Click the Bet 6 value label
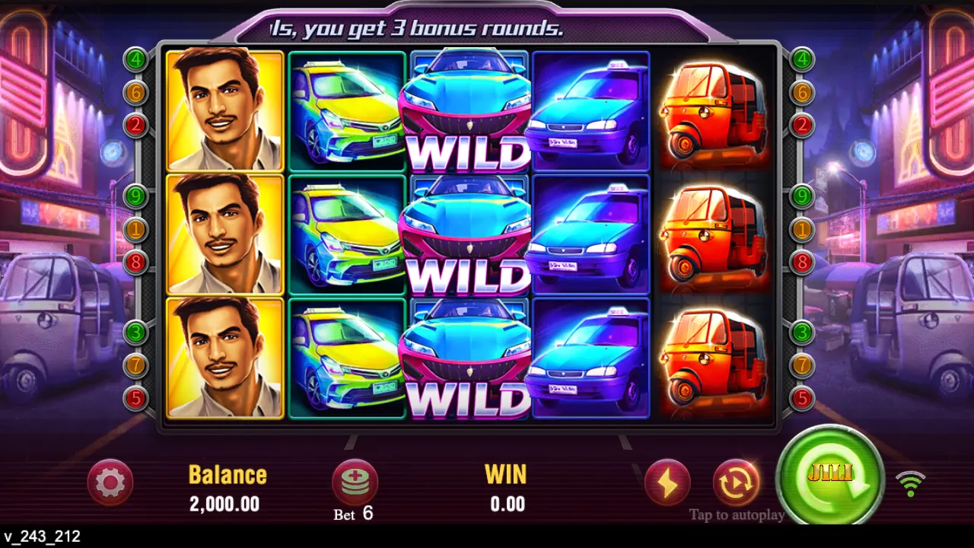Viewport: 974px width, 548px height. 354,514
